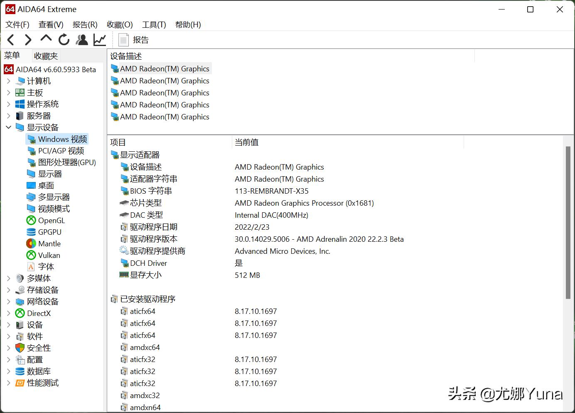Open the 工具(T) menu
This screenshot has width=575, height=413.
[x=153, y=24]
